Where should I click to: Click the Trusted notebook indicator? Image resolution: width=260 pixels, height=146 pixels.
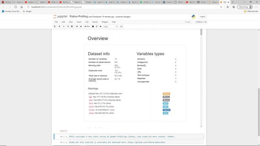point(188,22)
